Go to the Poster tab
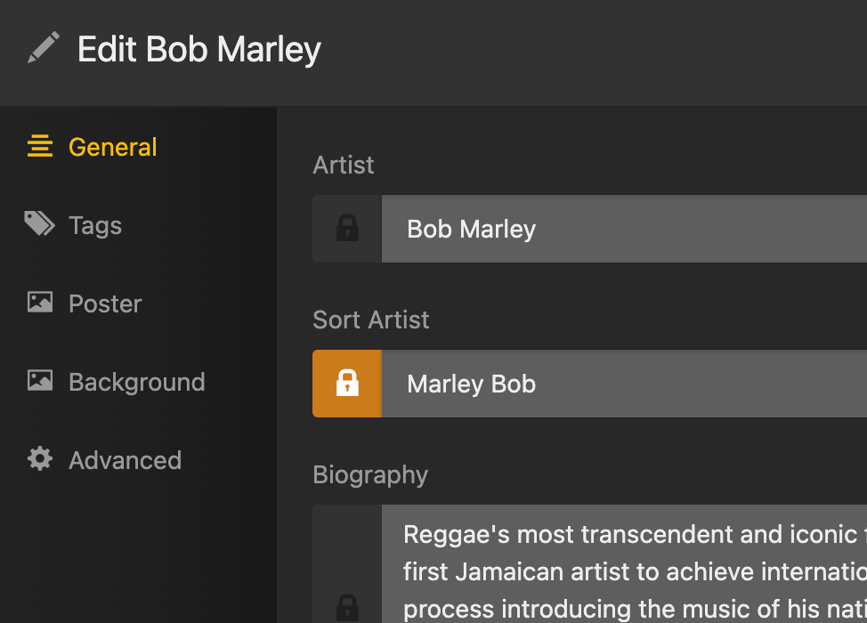The image size is (867, 623). 105,303
